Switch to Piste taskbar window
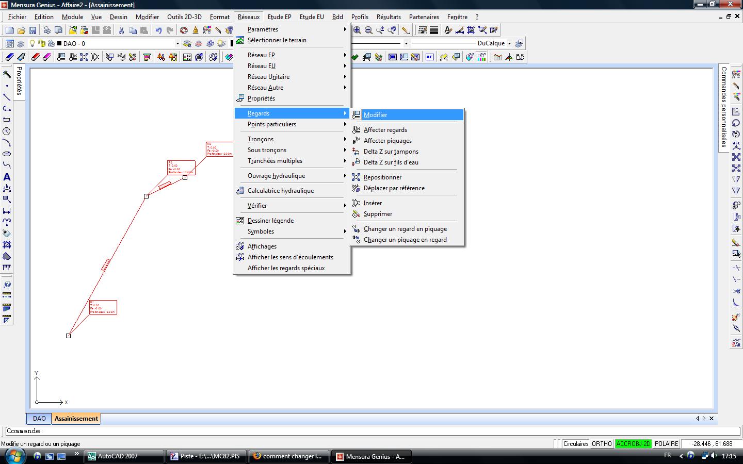This screenshot has width=743, height=464. point(206,456)
